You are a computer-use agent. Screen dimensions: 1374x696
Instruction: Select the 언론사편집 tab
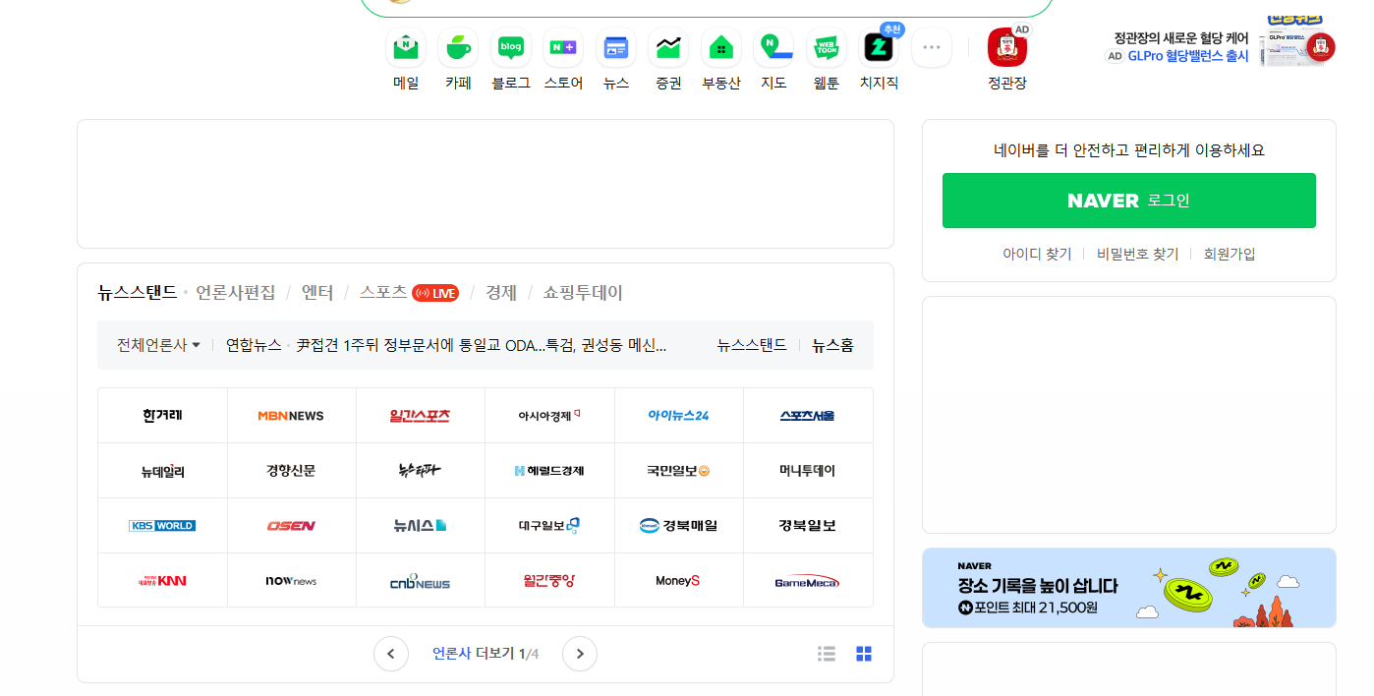click(x=236, y=293)
